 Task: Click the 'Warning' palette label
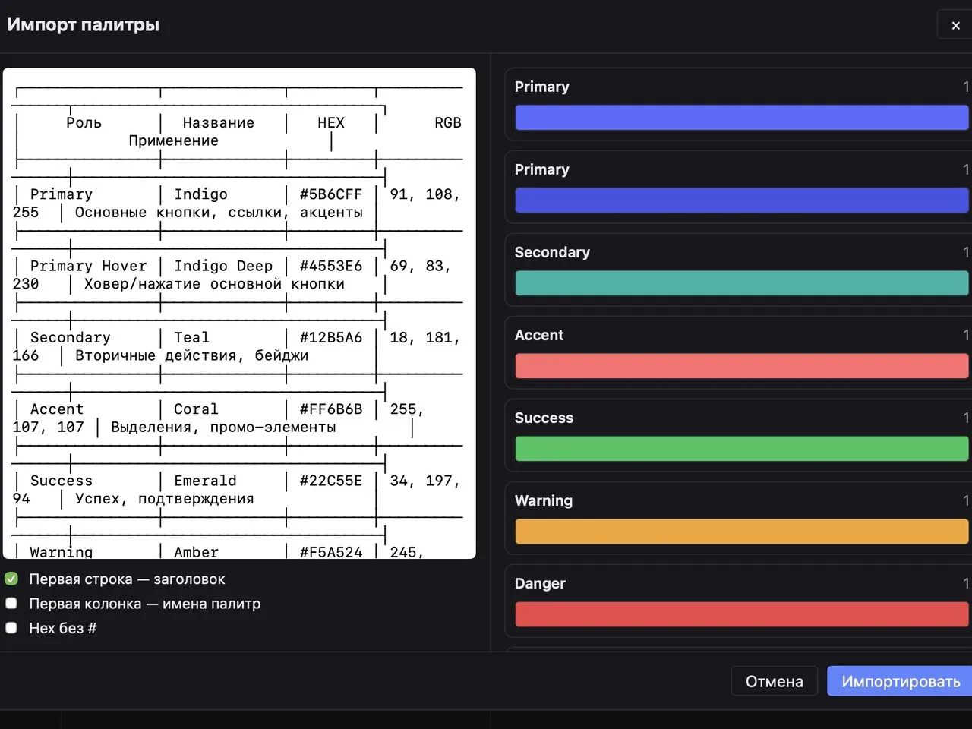pyautogui.click(x=544, y=500)
